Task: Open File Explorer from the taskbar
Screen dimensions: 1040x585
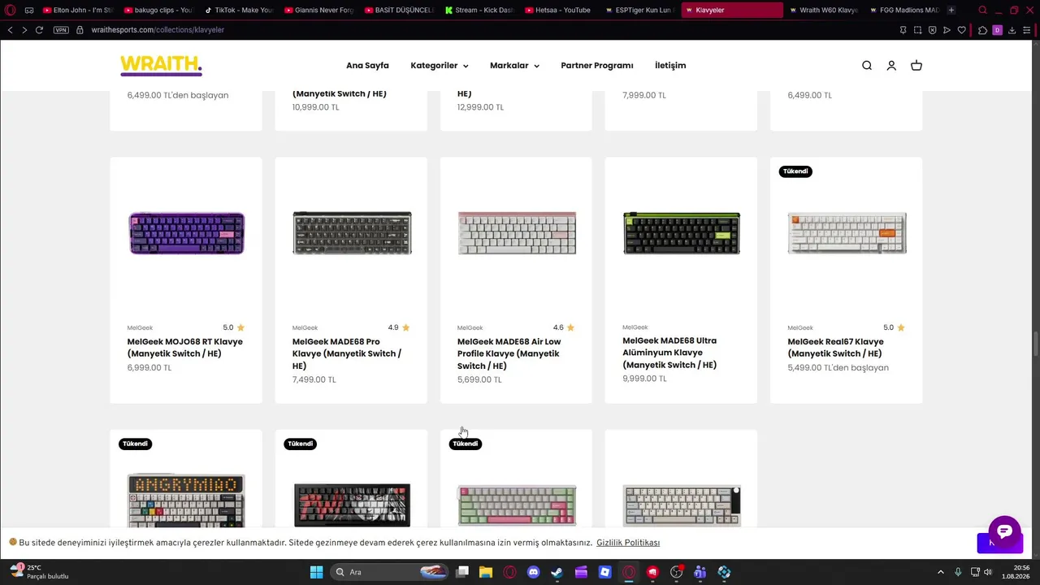Action: (x=486, y=572)
